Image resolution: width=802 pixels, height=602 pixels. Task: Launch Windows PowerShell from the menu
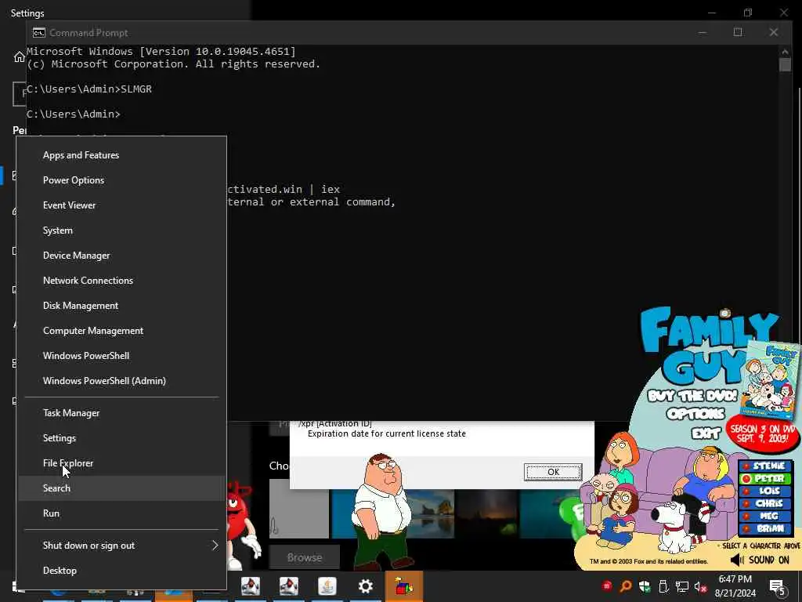(121, 356)
